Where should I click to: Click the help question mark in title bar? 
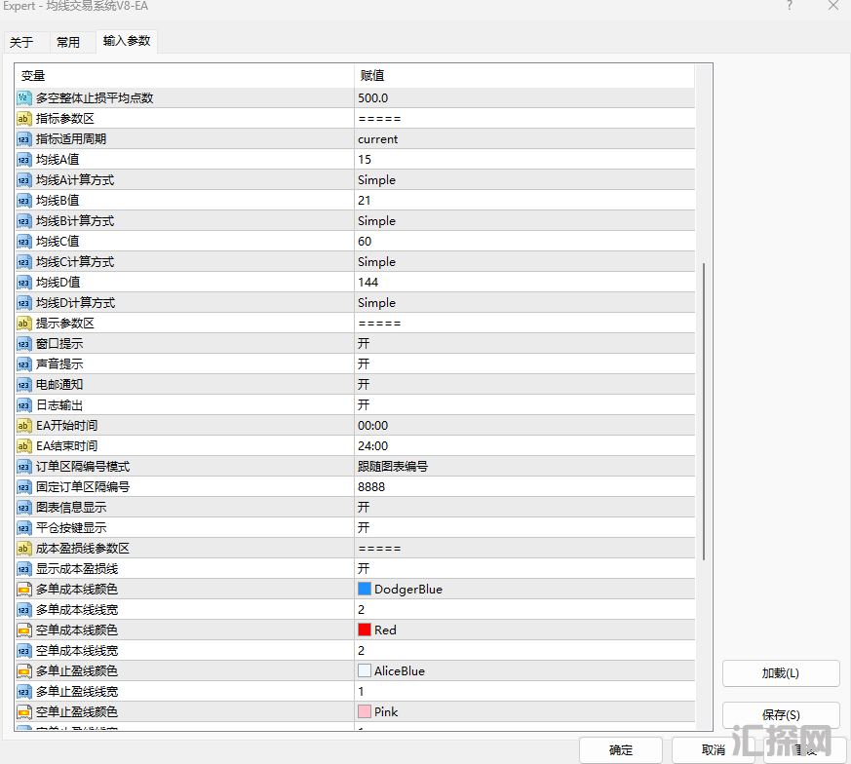click(x=789, y=7)
